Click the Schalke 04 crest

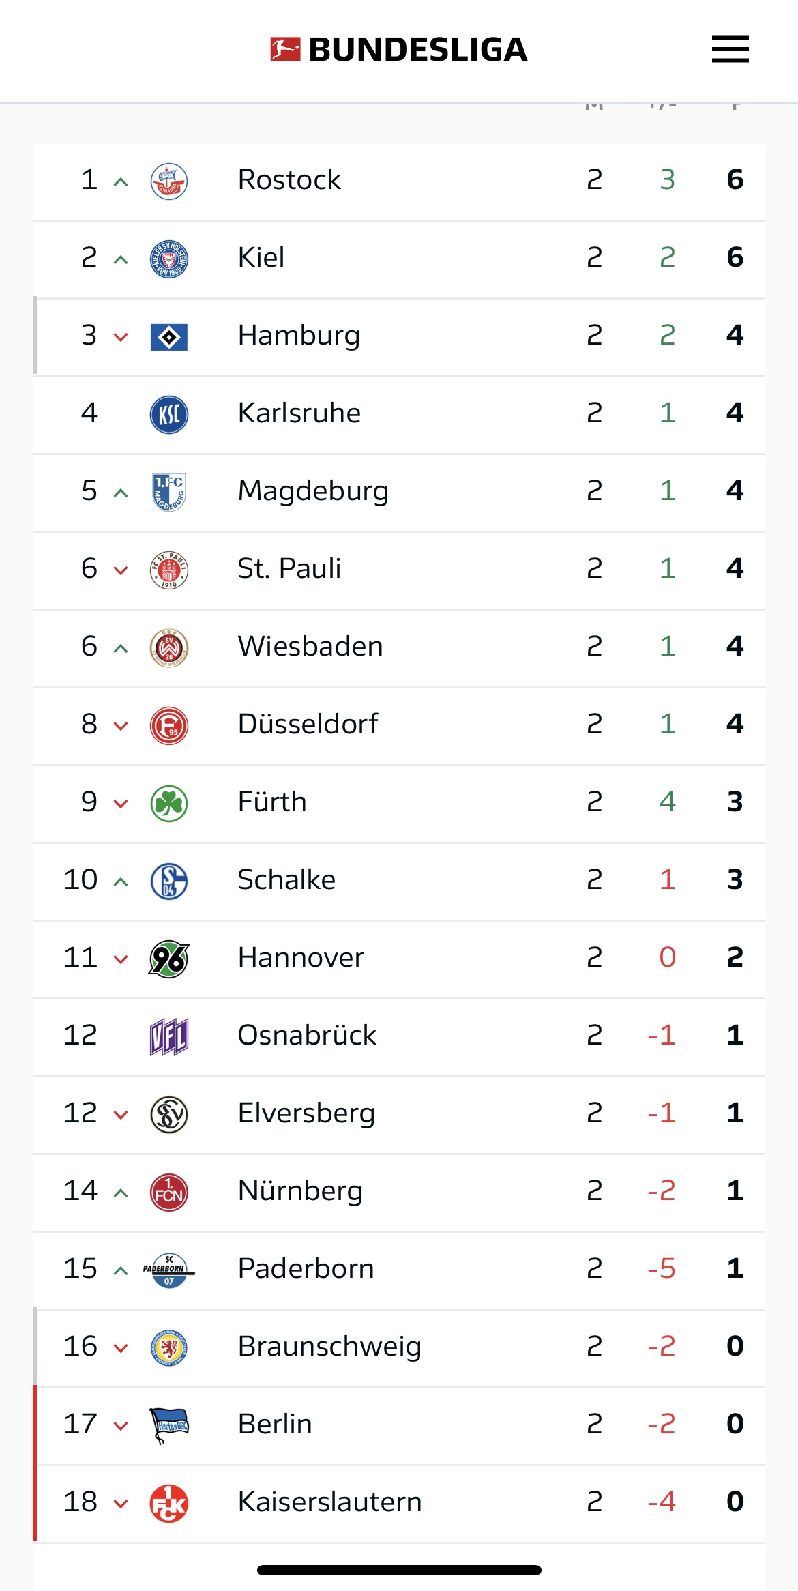[x=169, y=881]
